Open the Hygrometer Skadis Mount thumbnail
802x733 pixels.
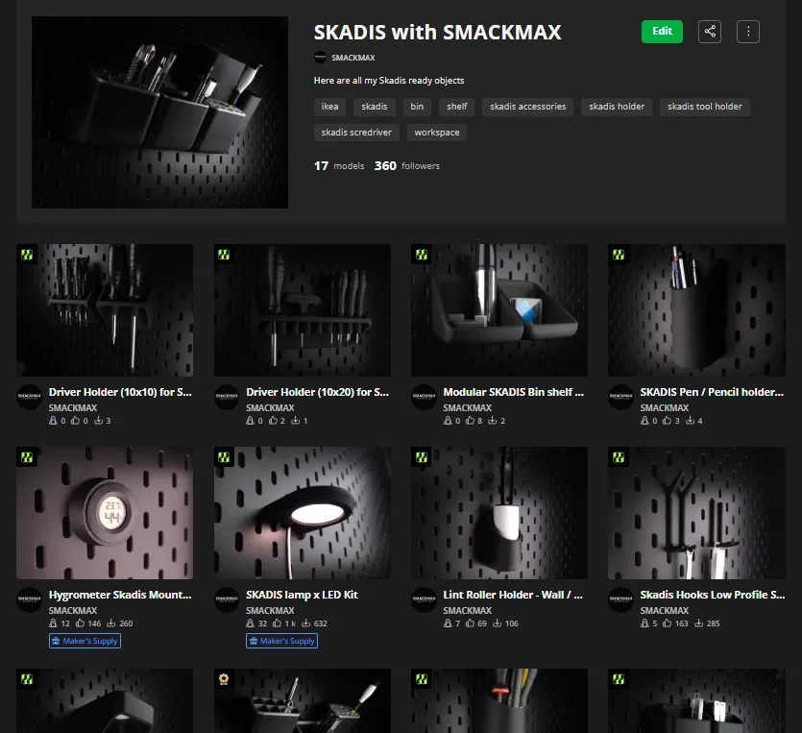105,512
